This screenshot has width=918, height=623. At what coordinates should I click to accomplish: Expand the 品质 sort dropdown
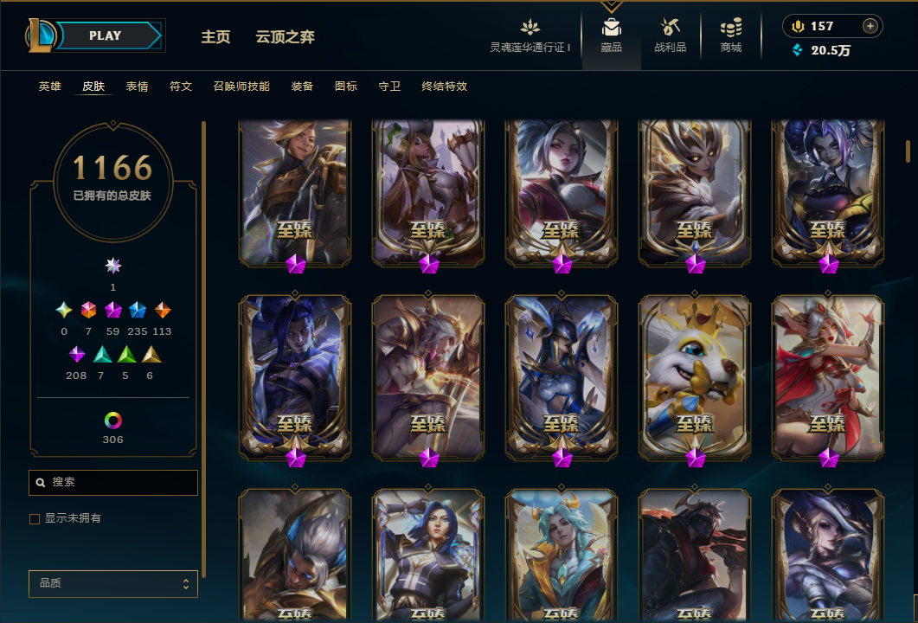pyautogui.click(x=113, y=584)
